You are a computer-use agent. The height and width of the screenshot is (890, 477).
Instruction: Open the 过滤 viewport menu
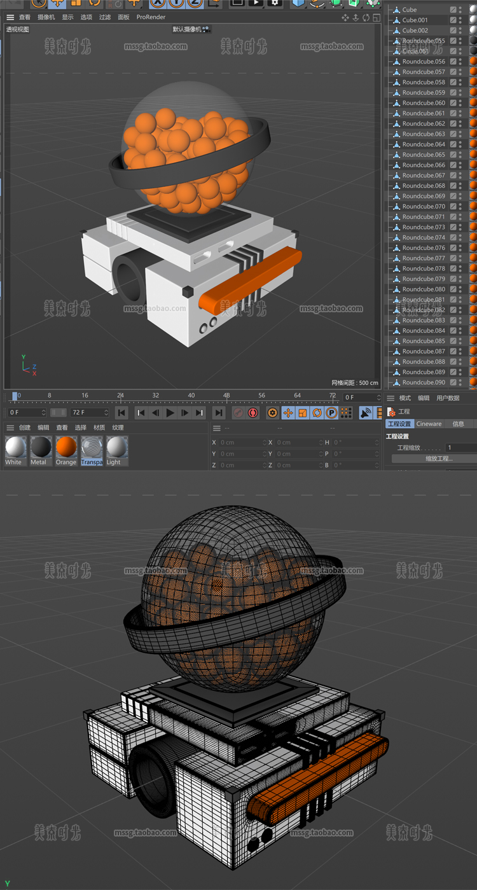105,17
